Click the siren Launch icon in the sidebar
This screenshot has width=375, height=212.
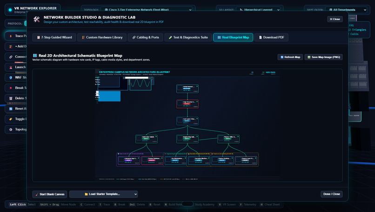pos(11,67)
